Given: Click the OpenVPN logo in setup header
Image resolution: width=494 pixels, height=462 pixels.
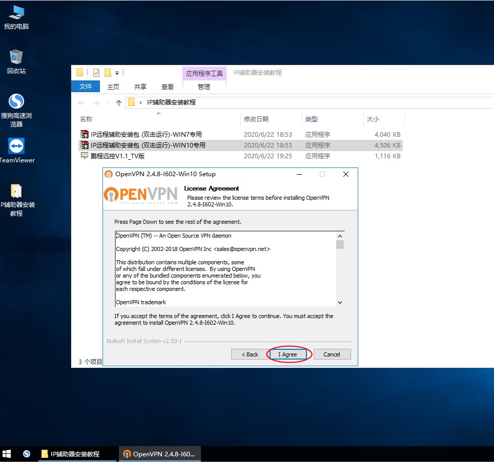Looking at the screenshot, I should tap(141, 195).
